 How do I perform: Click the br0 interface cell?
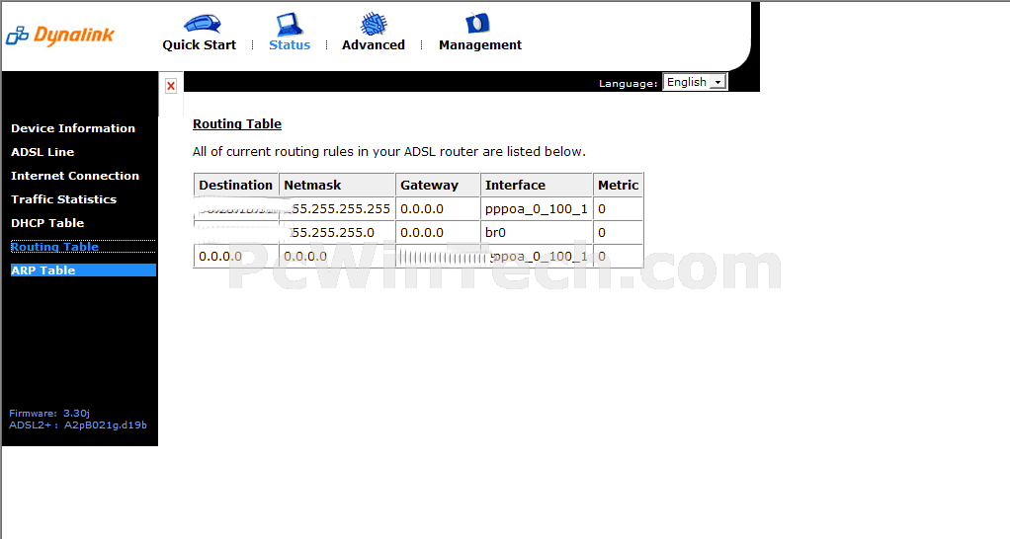[497, 233]
